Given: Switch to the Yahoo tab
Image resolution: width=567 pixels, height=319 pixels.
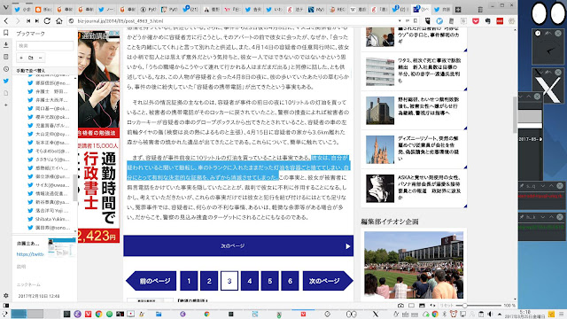Looking at the screenshot, I should [232, 10].
